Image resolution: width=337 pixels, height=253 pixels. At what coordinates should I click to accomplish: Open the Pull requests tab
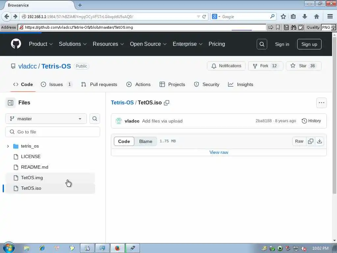[99, 85]
